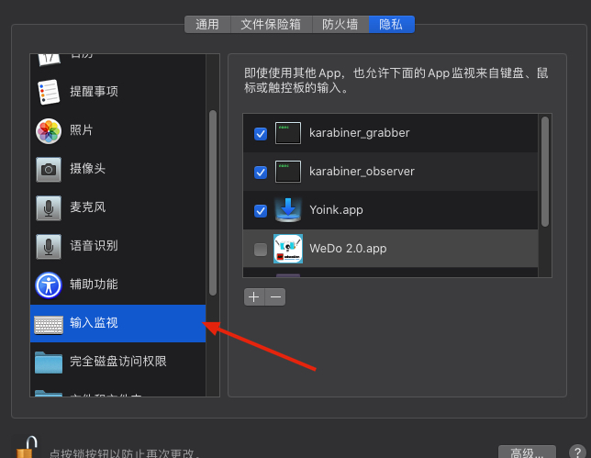Open the 高级 advanced settings
The image size is (591, 458).
527,452
